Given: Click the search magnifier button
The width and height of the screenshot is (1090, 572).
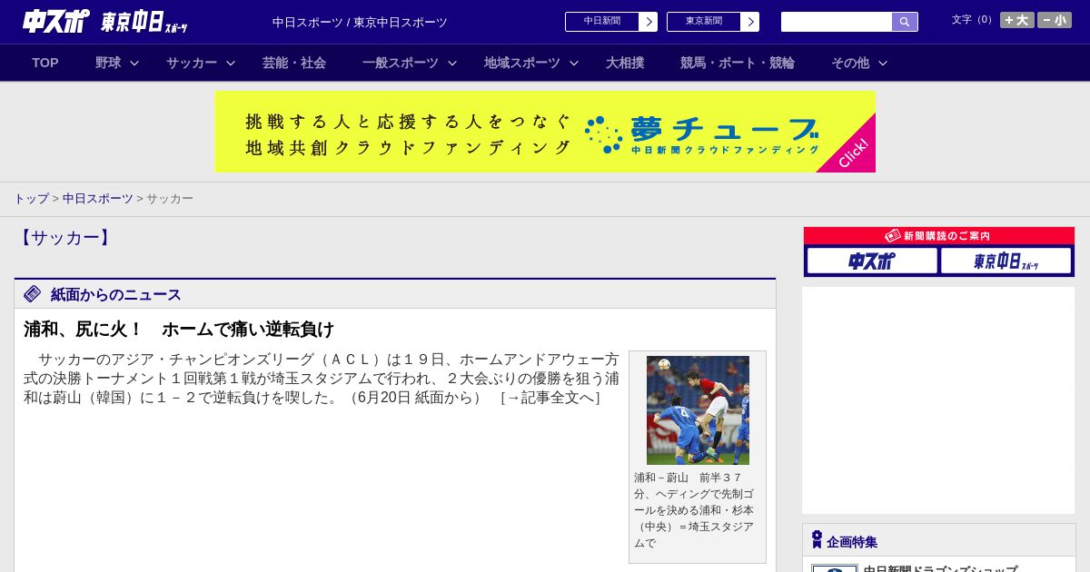Looking at the screenshot, I should click(x=905, y=22).
